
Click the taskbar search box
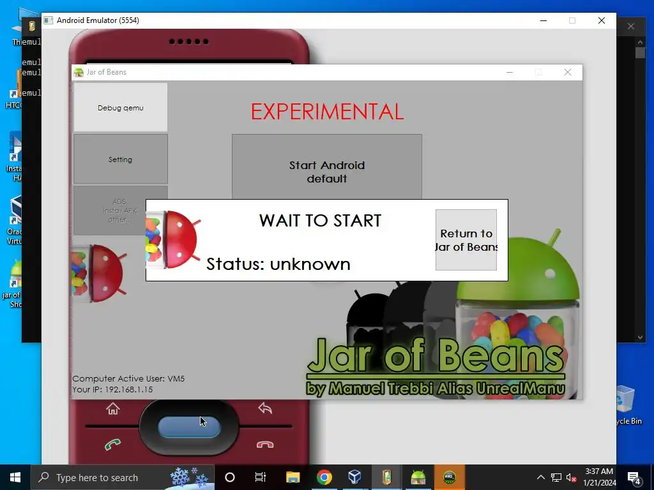123,477
